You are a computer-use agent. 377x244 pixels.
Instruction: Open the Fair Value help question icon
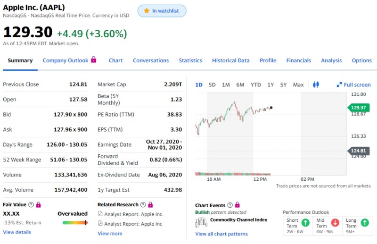(31, 205)
